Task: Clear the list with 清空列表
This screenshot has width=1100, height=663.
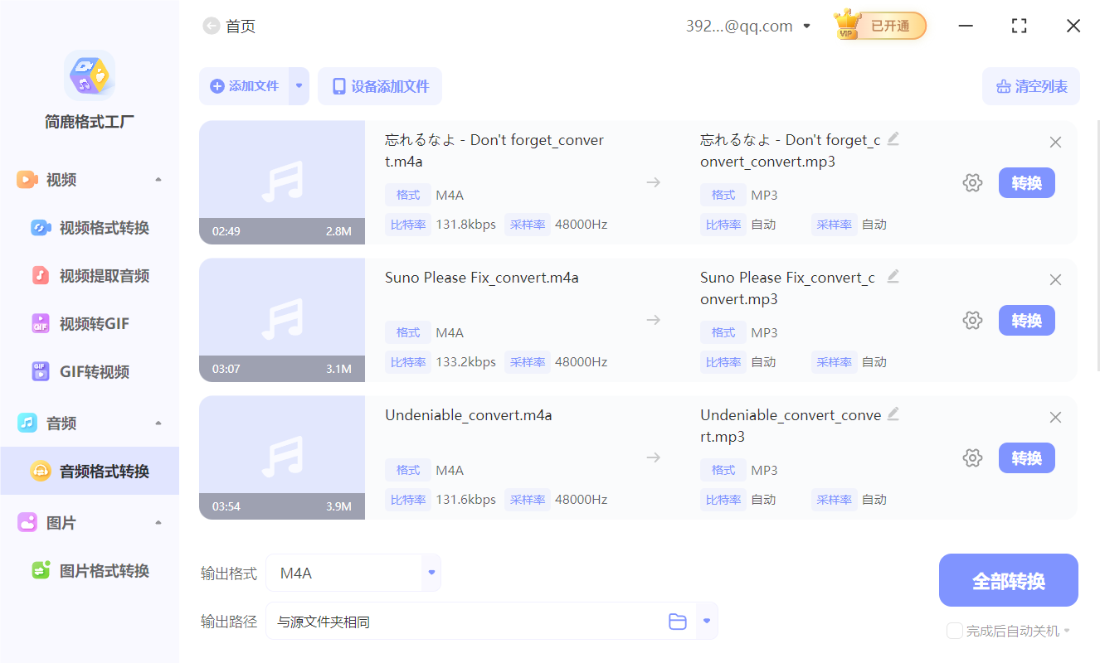Action: pyautogui.click(x=1030, y=86)
